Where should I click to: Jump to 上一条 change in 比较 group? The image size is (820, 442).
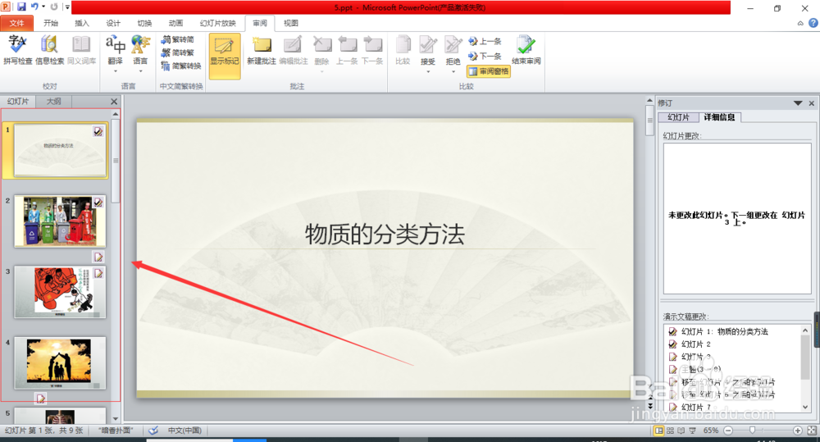click(x=485, y=41)
